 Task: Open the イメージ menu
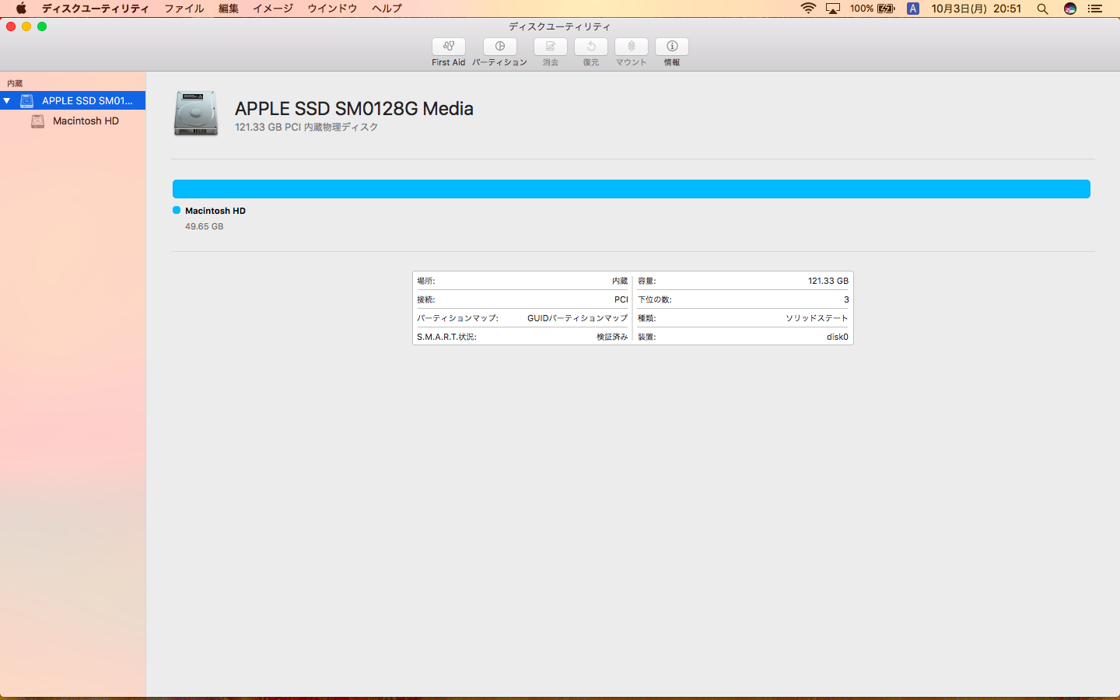click(x=273, y=9)
